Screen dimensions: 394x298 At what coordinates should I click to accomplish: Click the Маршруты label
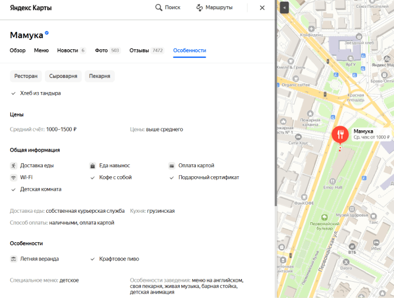tap(219, 7)
